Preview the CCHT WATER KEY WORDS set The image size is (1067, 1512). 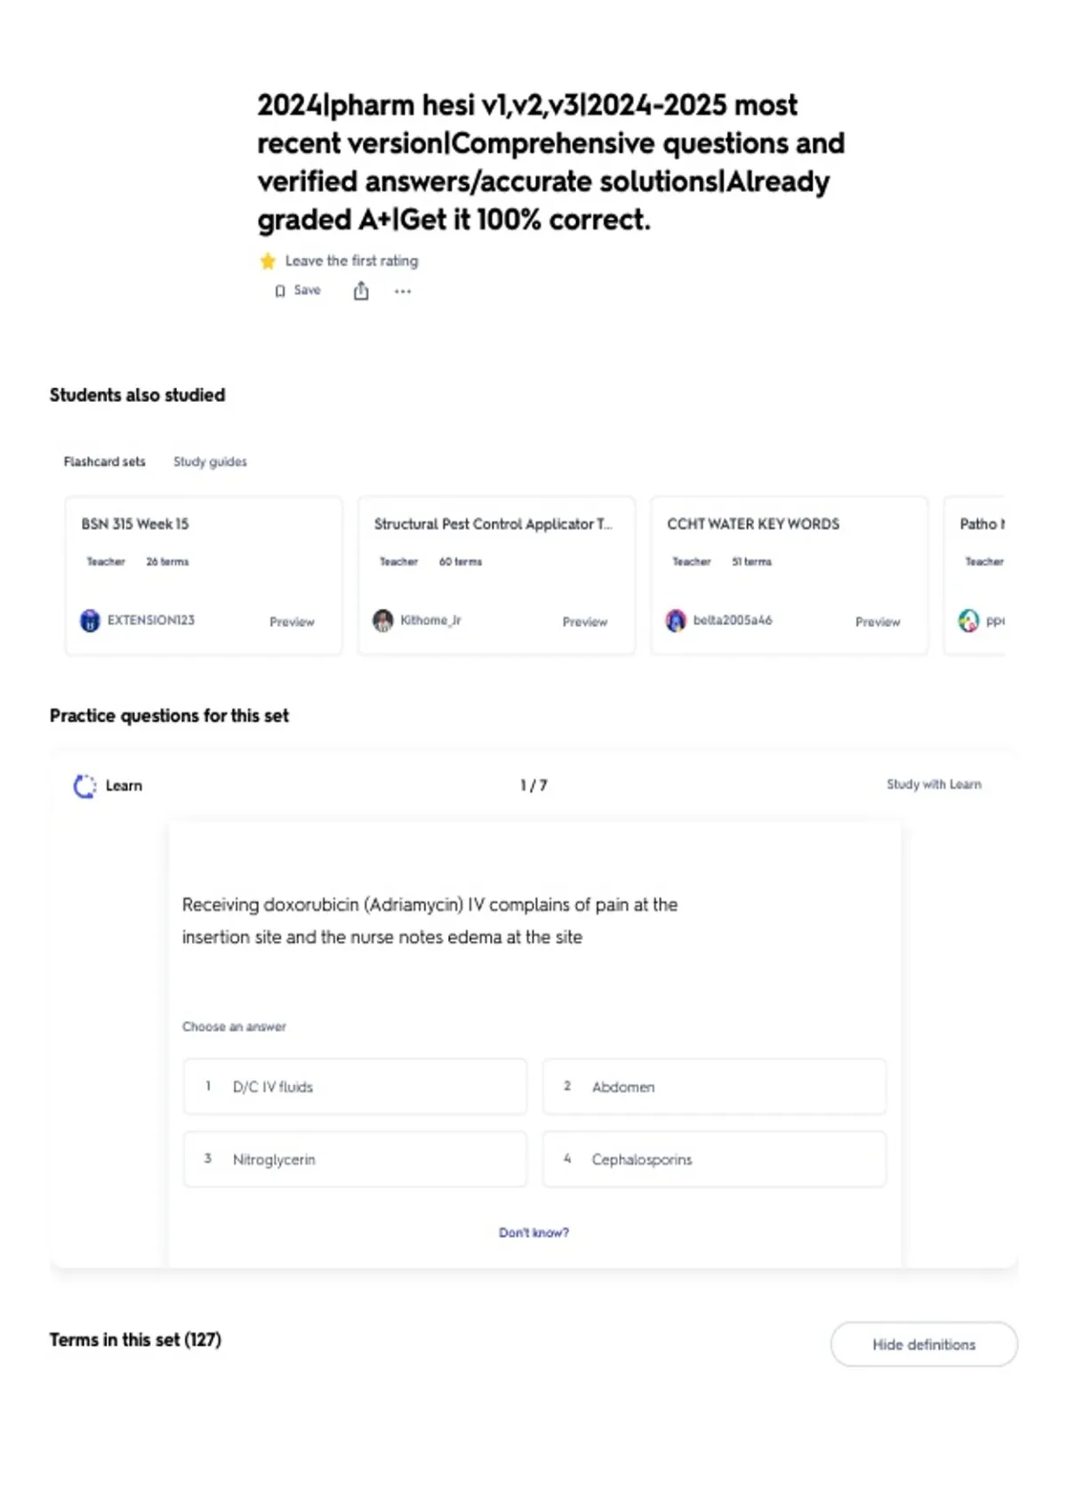pyautogui.click(x=878, y=622)
